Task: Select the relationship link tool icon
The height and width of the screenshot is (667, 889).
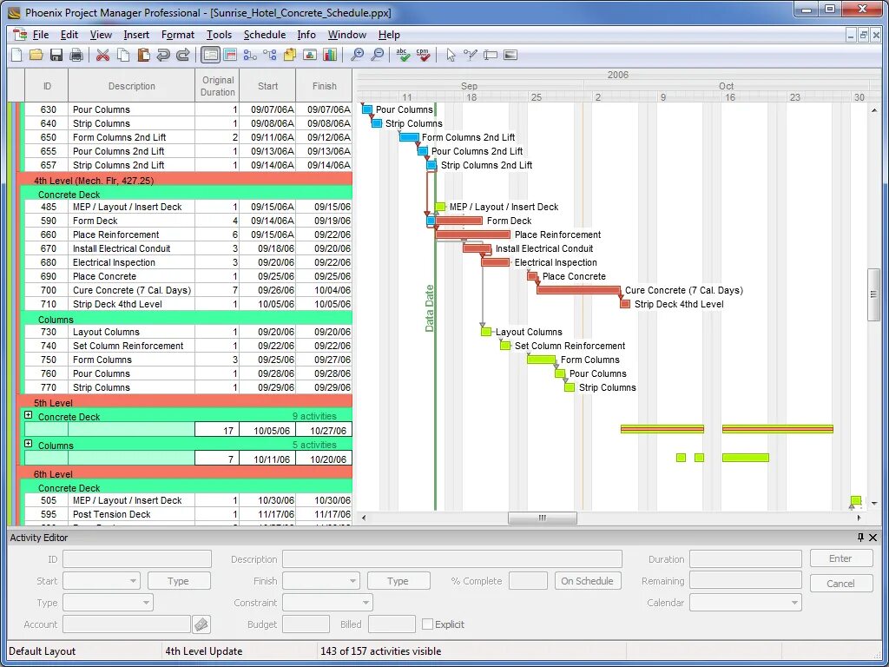Action: point(470,55)
